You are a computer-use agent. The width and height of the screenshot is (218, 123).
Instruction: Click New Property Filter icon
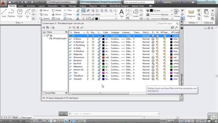44,27
